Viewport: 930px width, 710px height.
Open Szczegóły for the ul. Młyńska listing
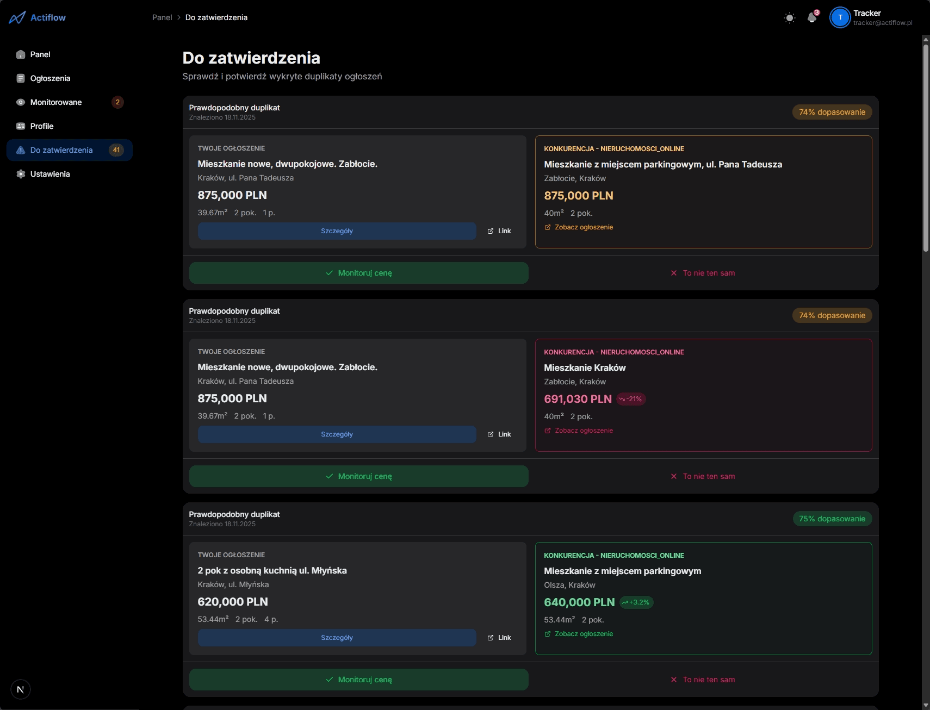(337, 637)
